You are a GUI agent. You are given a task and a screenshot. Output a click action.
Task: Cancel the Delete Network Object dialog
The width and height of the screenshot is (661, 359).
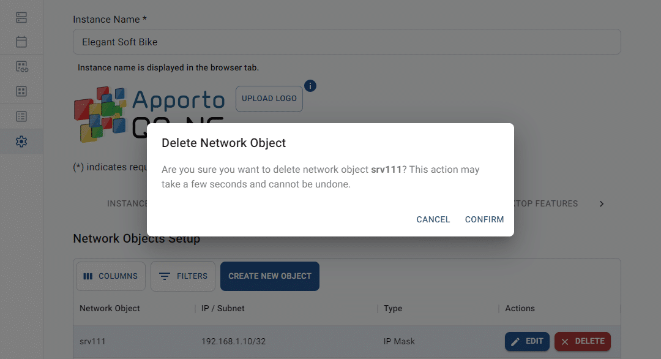(x=433, y=219)
